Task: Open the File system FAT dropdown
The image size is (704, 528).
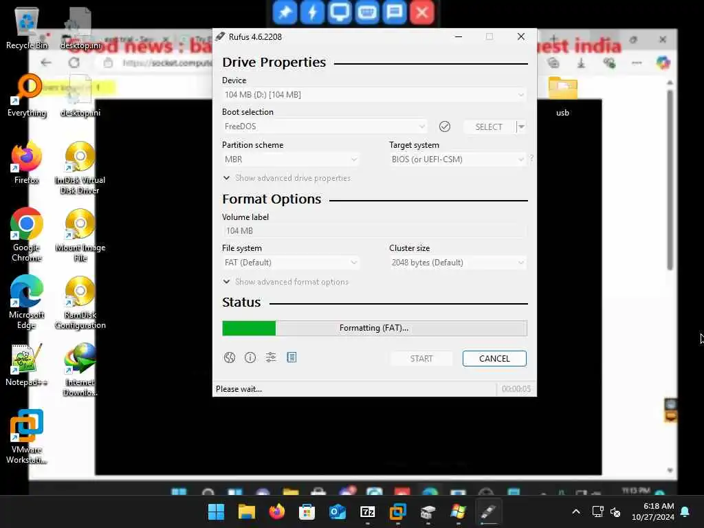Action: coord(290,263)
